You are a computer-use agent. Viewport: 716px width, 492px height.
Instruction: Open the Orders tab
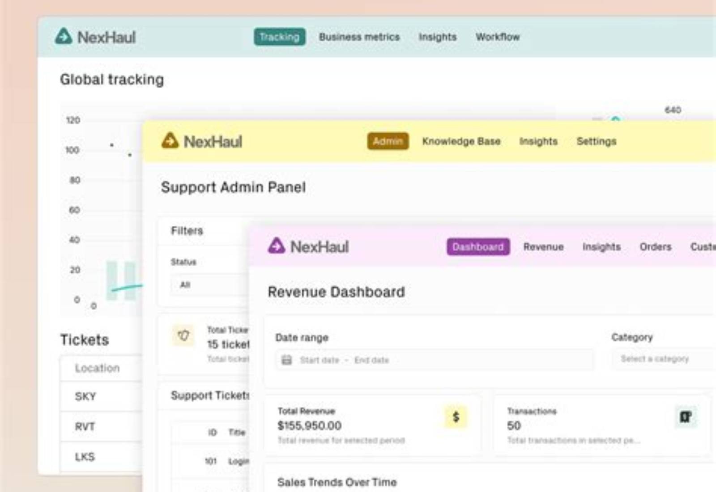tap(656, 246)
